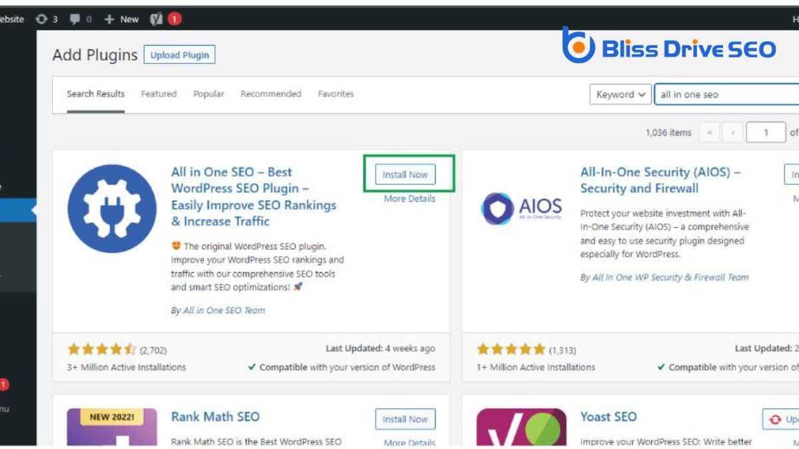
Task: Click the plugin search field containing 'all in one seo'
Action: [x=726, y=94]
